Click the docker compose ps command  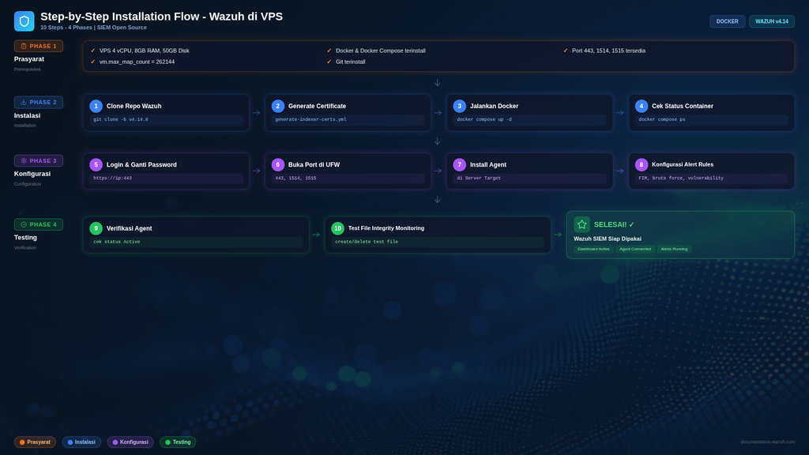point(662,119)
